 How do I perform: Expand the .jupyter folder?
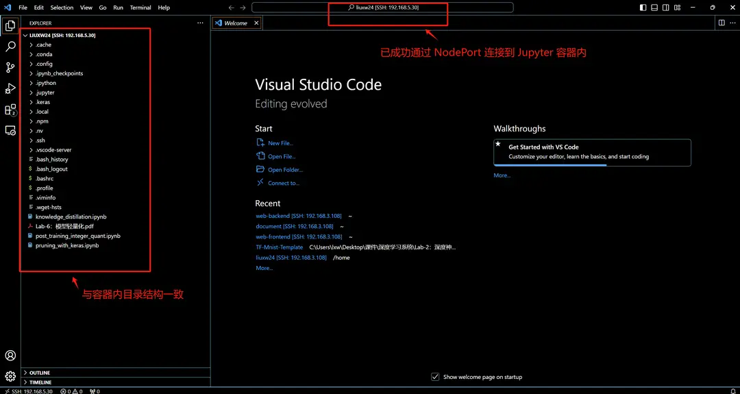[x=31, y=93]
